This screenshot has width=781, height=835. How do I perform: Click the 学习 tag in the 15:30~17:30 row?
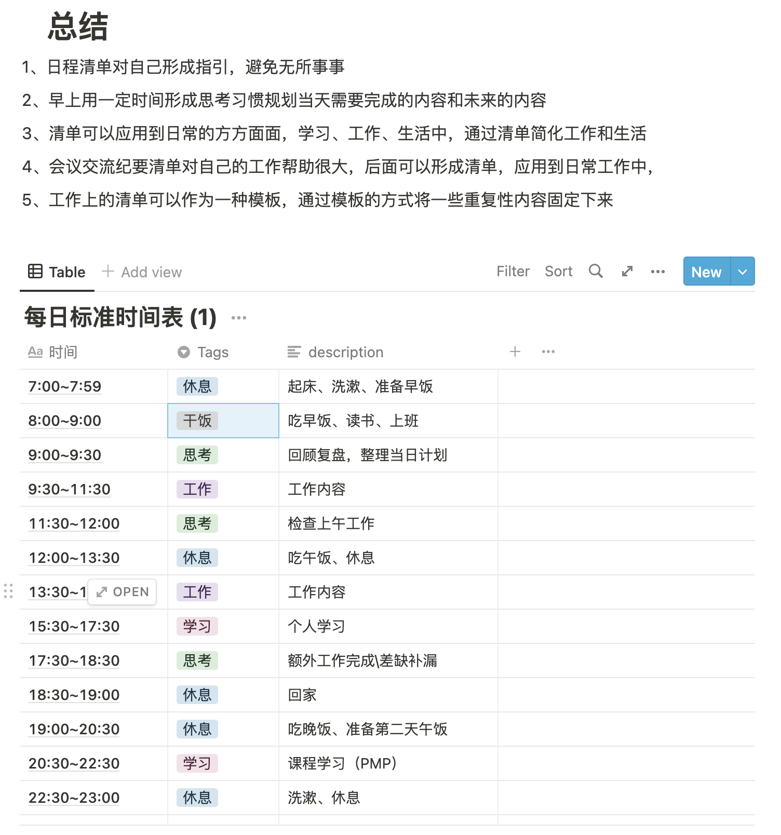pyautogui.click(x=197, y=626)
